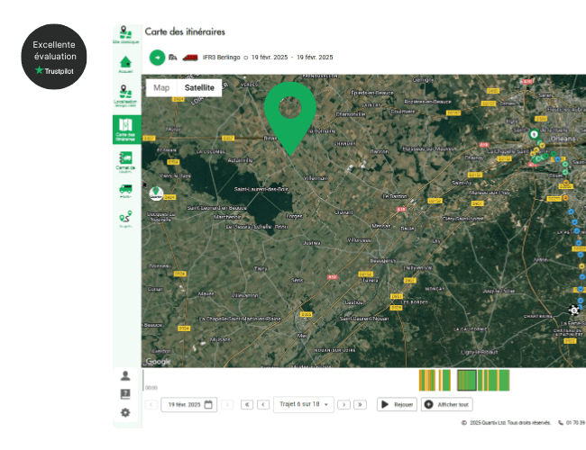Go to next trip arrow

pyautogui.click(x=343, y=404)
